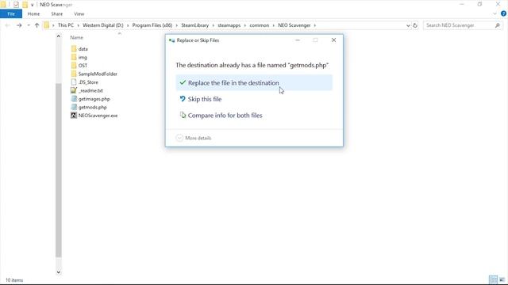Minimize the Replace or Skip Files dialog
The height and width of the screenshot is (285, 508).
point(298,40)
